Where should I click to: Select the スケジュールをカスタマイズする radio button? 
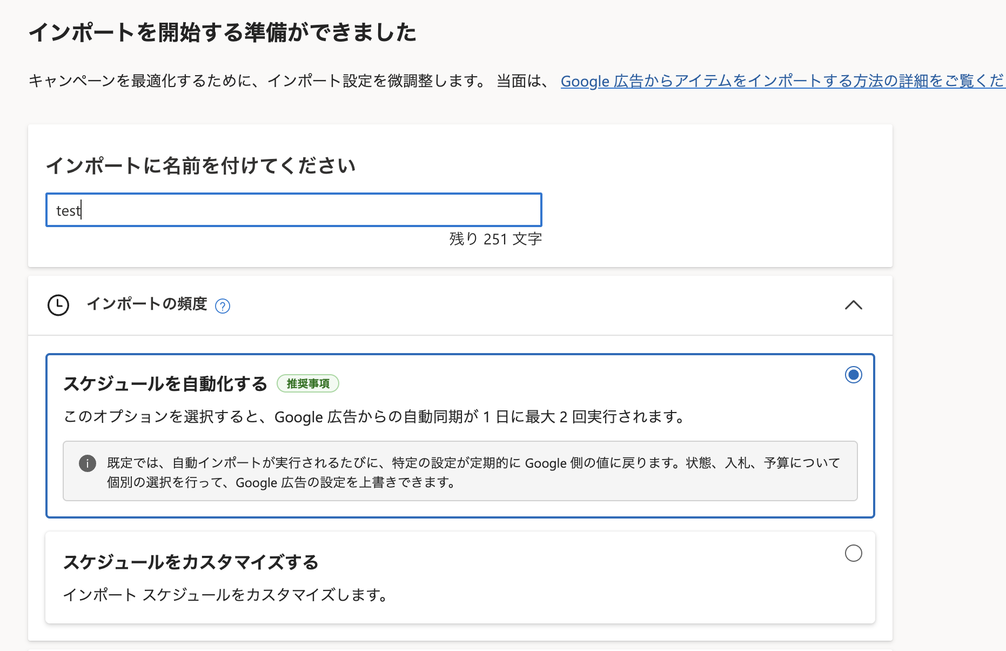pos(853,553)
